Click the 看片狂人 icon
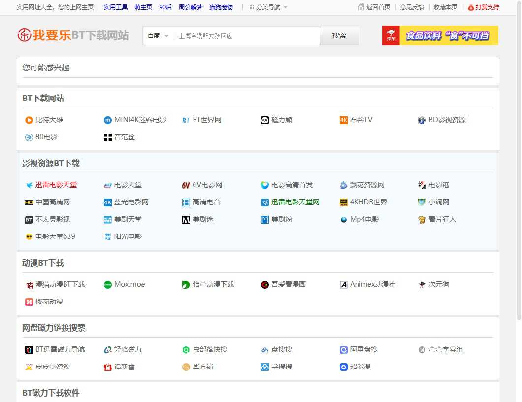522x402 pixels. tap(422, 220)
